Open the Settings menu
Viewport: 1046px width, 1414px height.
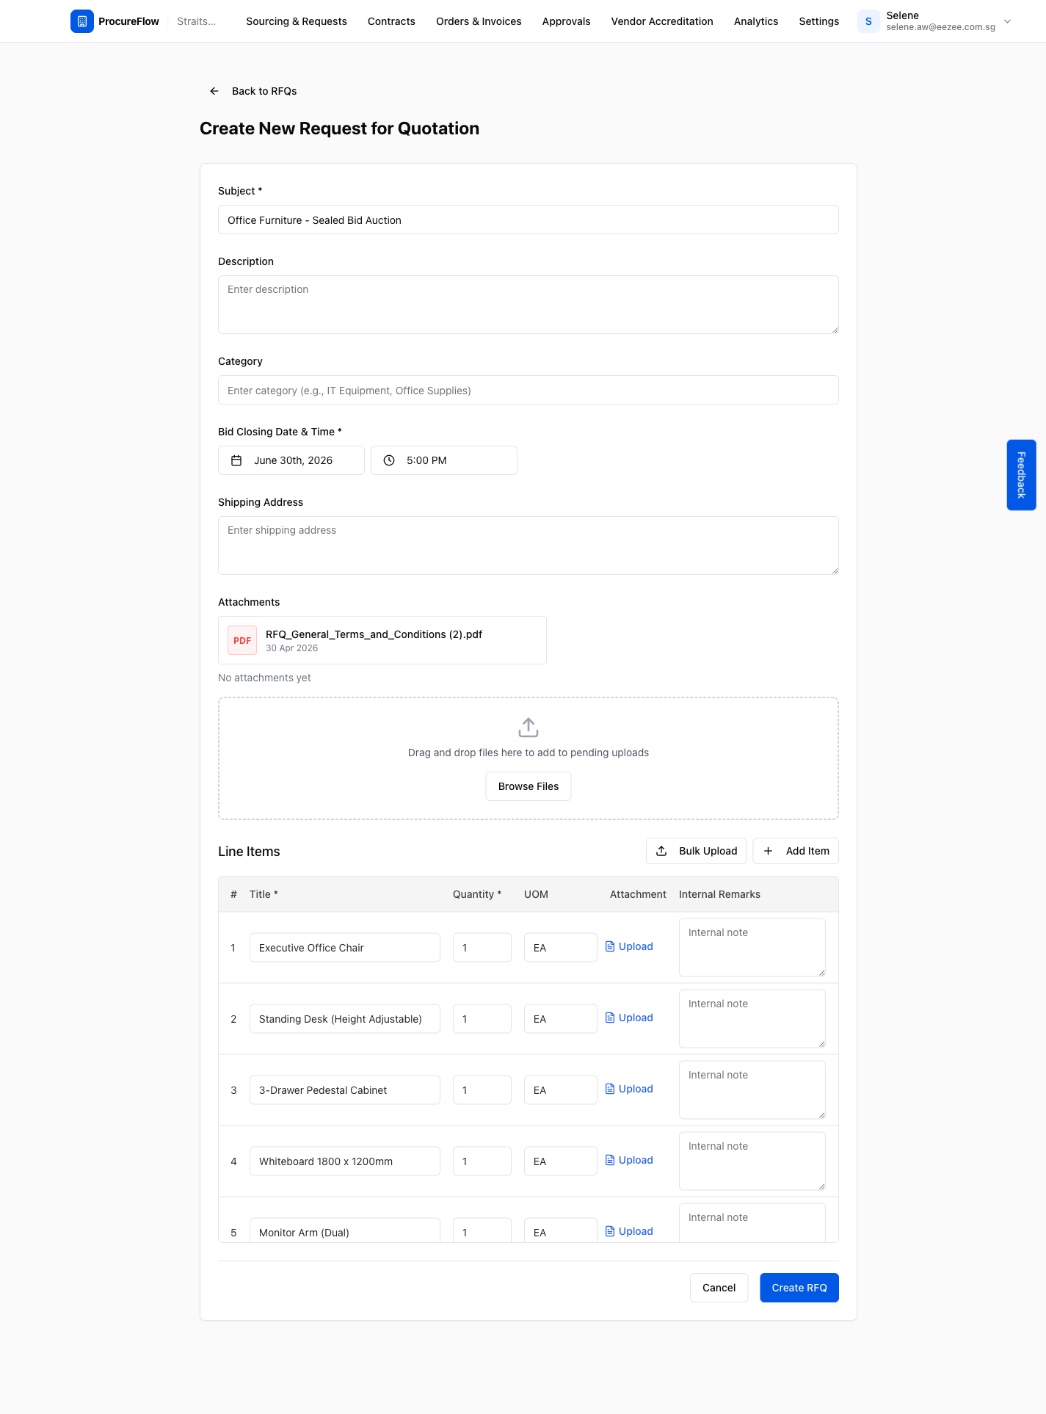coord(819,21)
